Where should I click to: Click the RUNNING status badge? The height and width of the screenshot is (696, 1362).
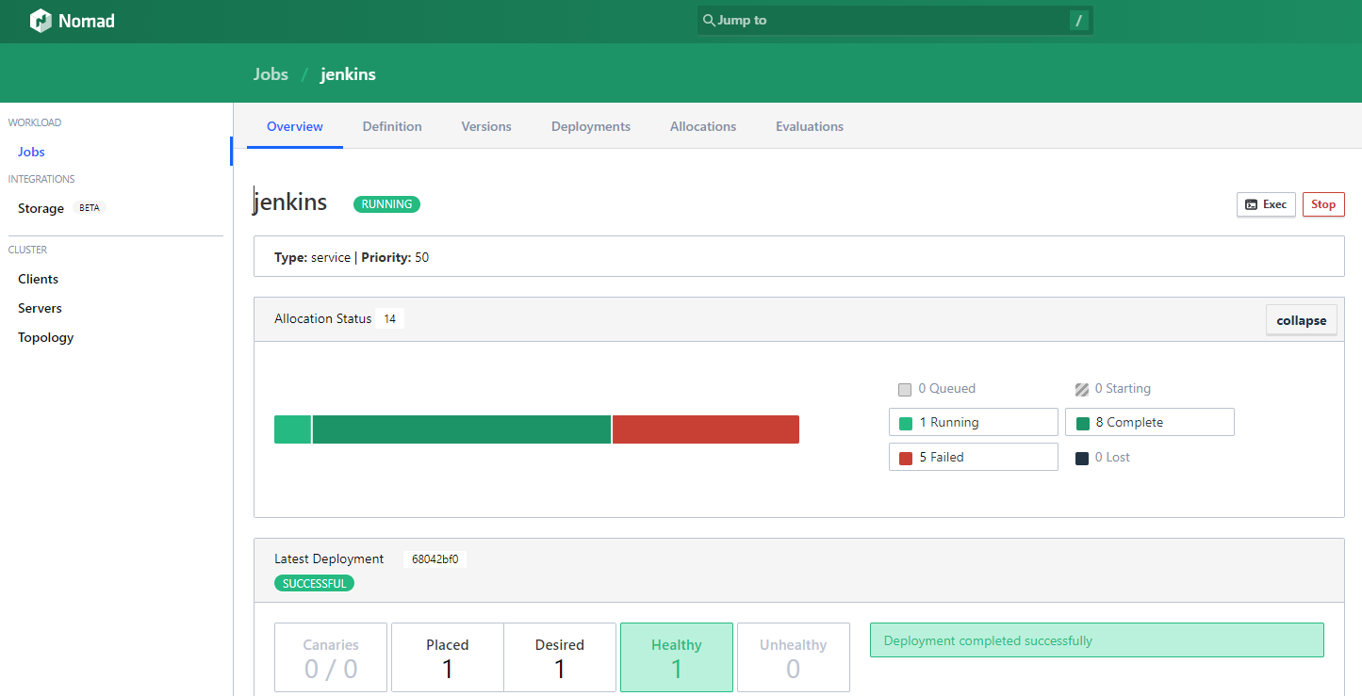[x=386, y=204]
